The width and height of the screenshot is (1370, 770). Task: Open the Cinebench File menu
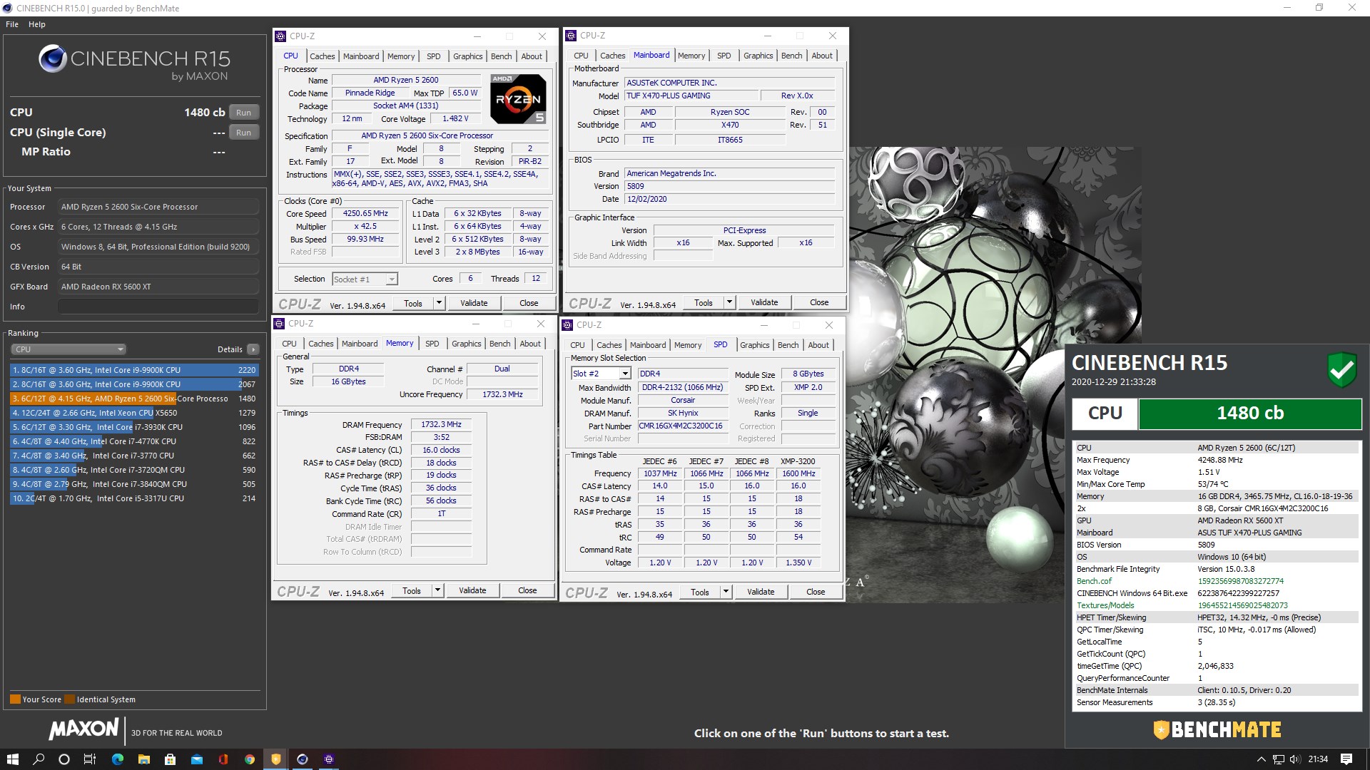(x=12, y=24)
